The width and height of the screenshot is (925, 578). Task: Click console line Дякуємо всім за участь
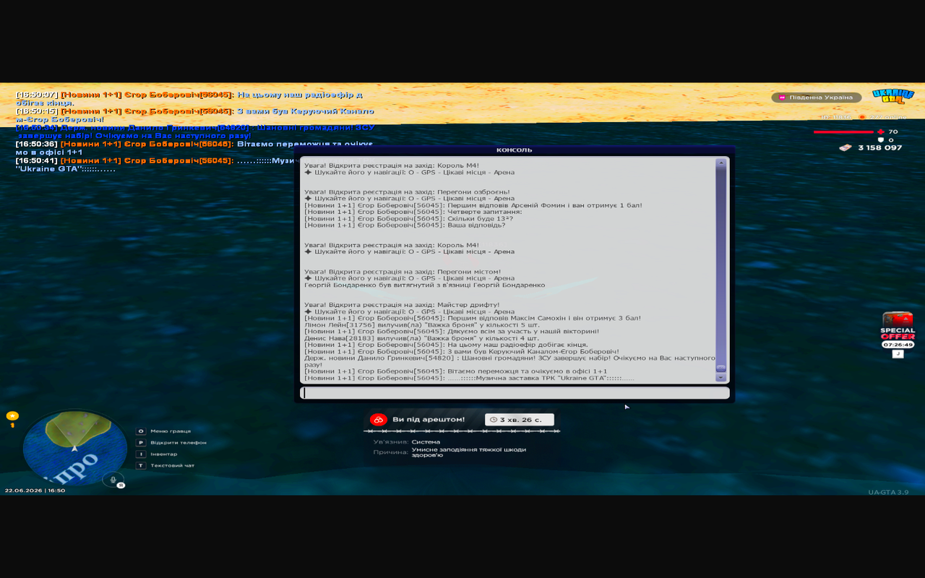(452, 331)
